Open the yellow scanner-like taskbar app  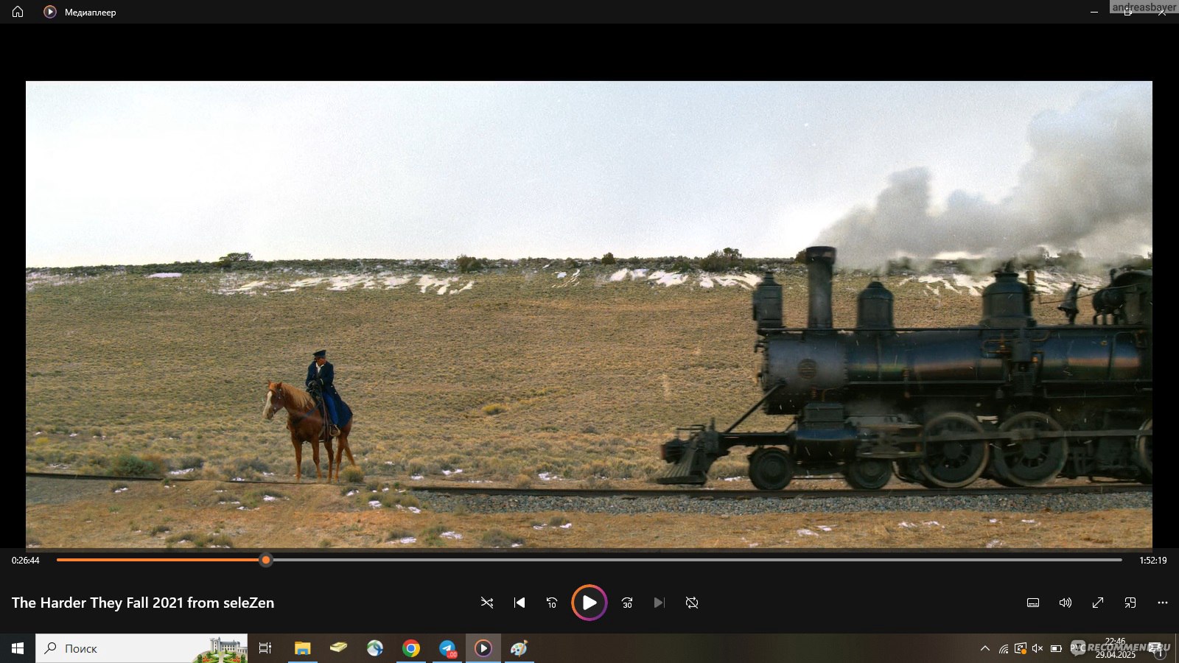point(338,648)
